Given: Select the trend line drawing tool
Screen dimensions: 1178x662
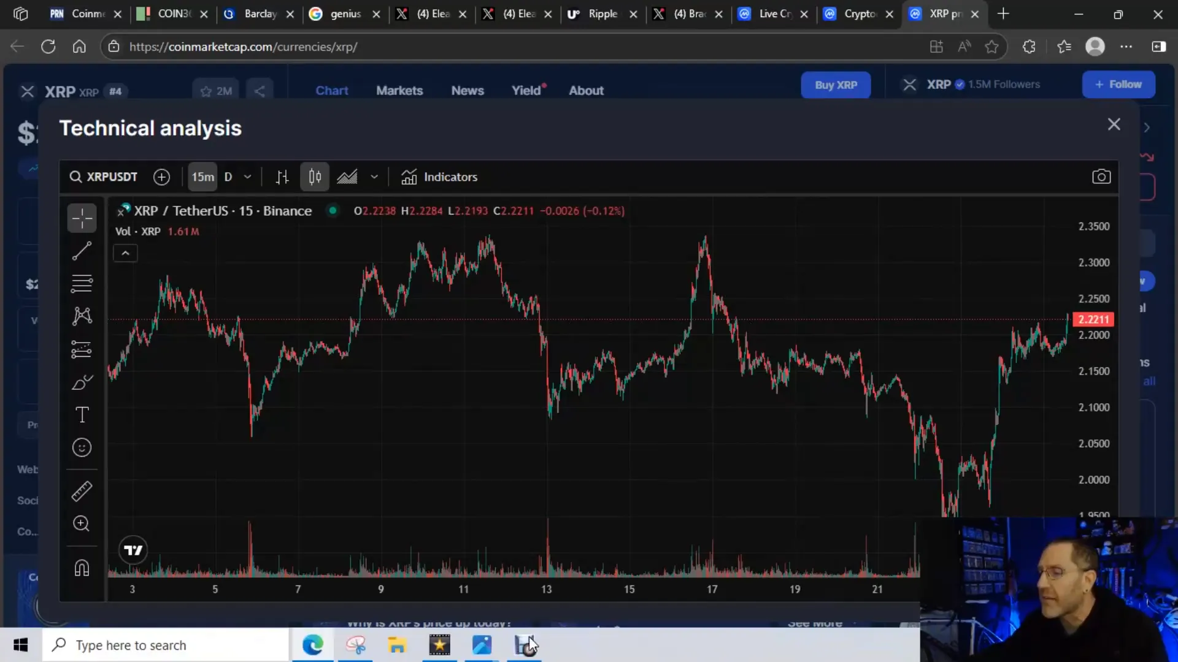Looking at the screenshot, I should pos(82,251).
